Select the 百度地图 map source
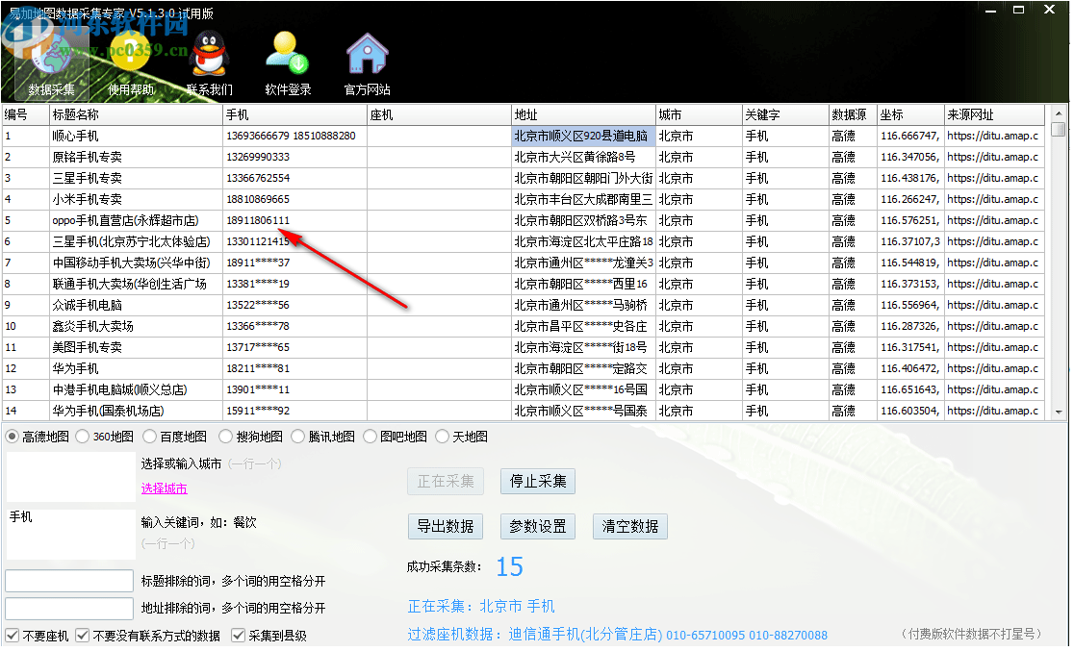This screenshot has width=1074, height=651. tap(149, 436)
